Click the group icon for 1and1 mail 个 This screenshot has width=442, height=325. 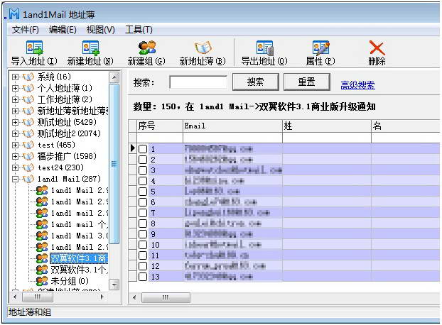pos(42,224)
